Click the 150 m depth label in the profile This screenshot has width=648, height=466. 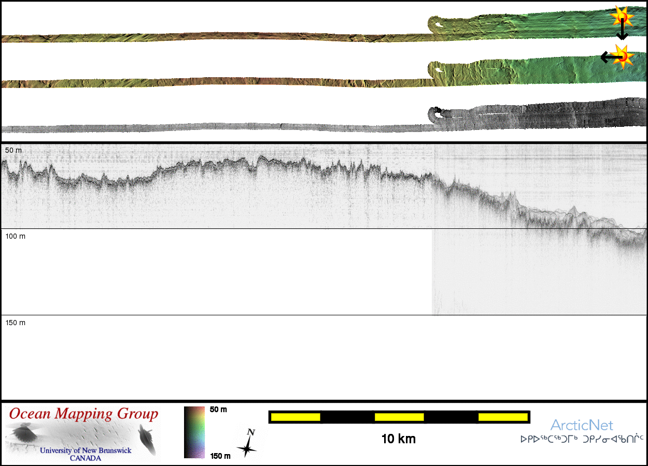tap(15, 323)
